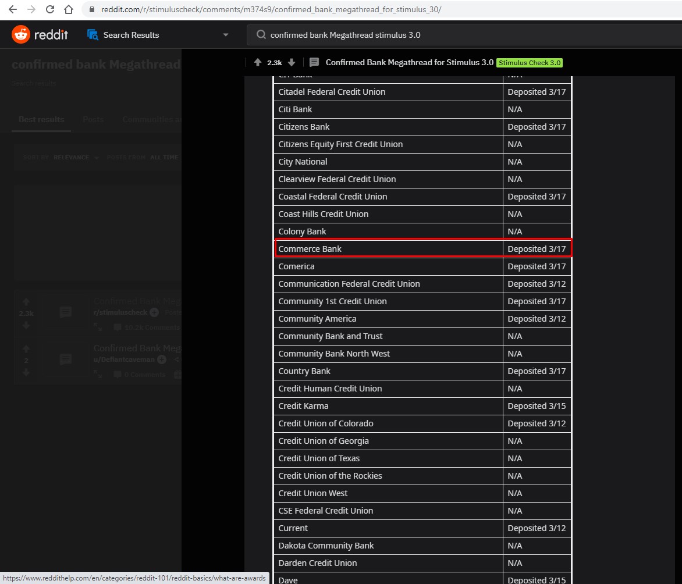Viewport: 682px width, 584px height.
Task: Upvote the second background search result
Action: (26, 349)
